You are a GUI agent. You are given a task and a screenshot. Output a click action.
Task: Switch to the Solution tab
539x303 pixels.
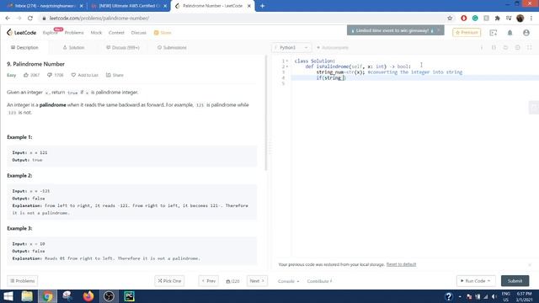pos(73,47)
